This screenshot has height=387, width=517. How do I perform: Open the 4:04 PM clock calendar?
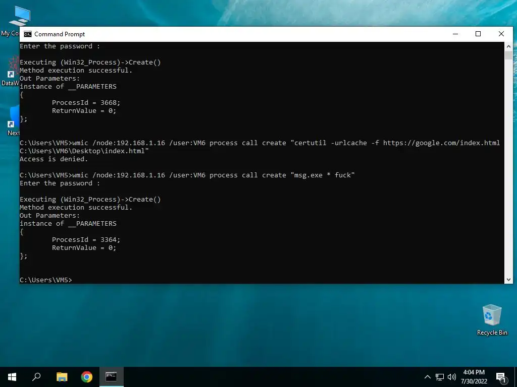[x=474, y=377]
